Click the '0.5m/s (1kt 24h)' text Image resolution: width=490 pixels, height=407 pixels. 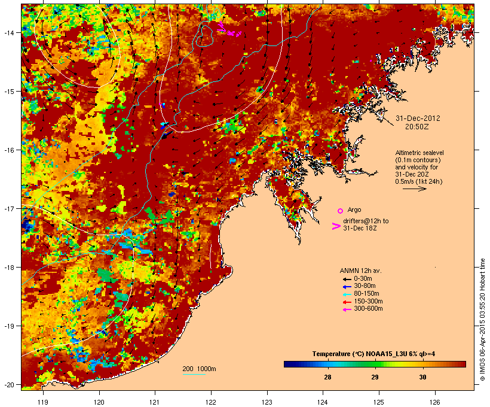pos(419,181)
